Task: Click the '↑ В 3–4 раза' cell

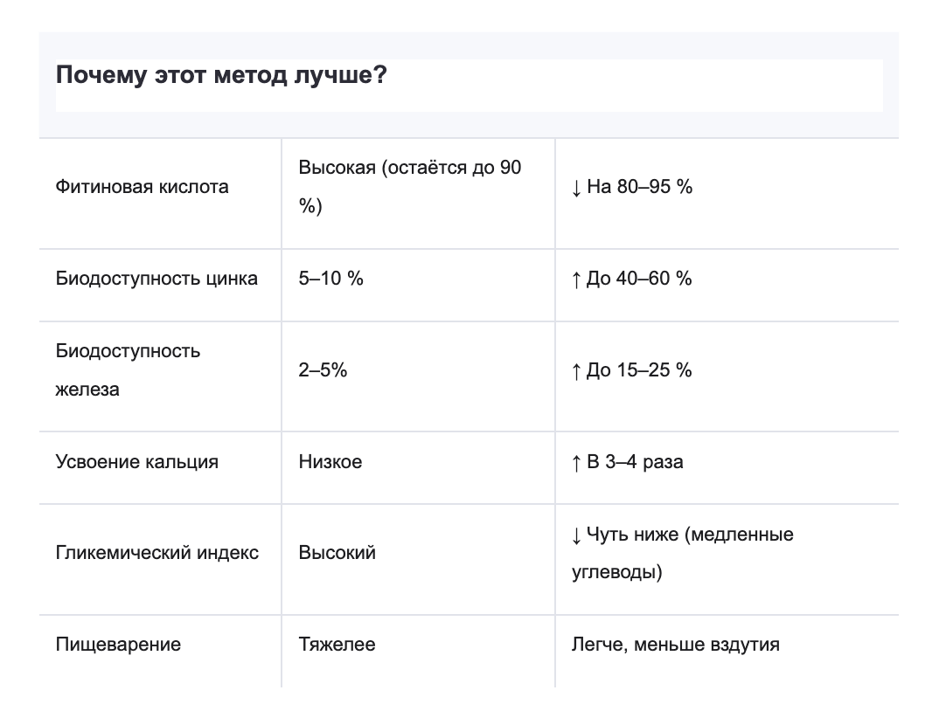Action: pyautogui.click(x=627, y=462)
